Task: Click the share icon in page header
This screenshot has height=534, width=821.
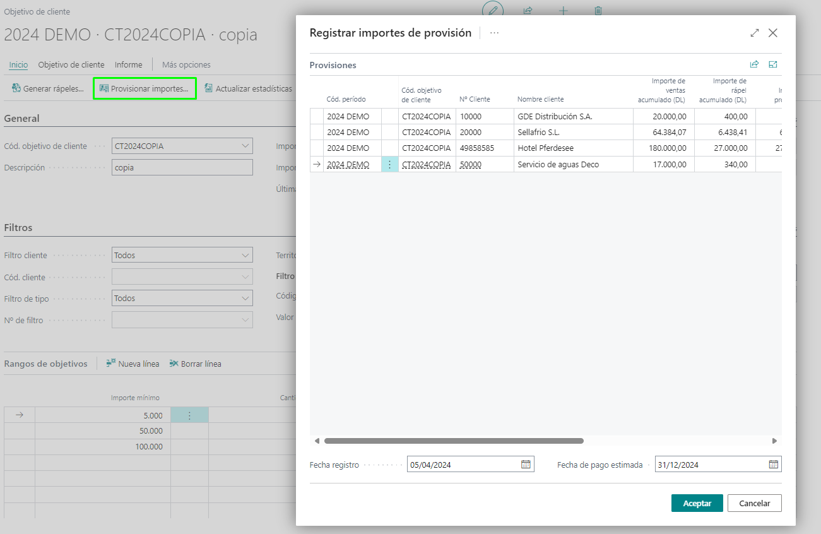Action: [528, 11]
